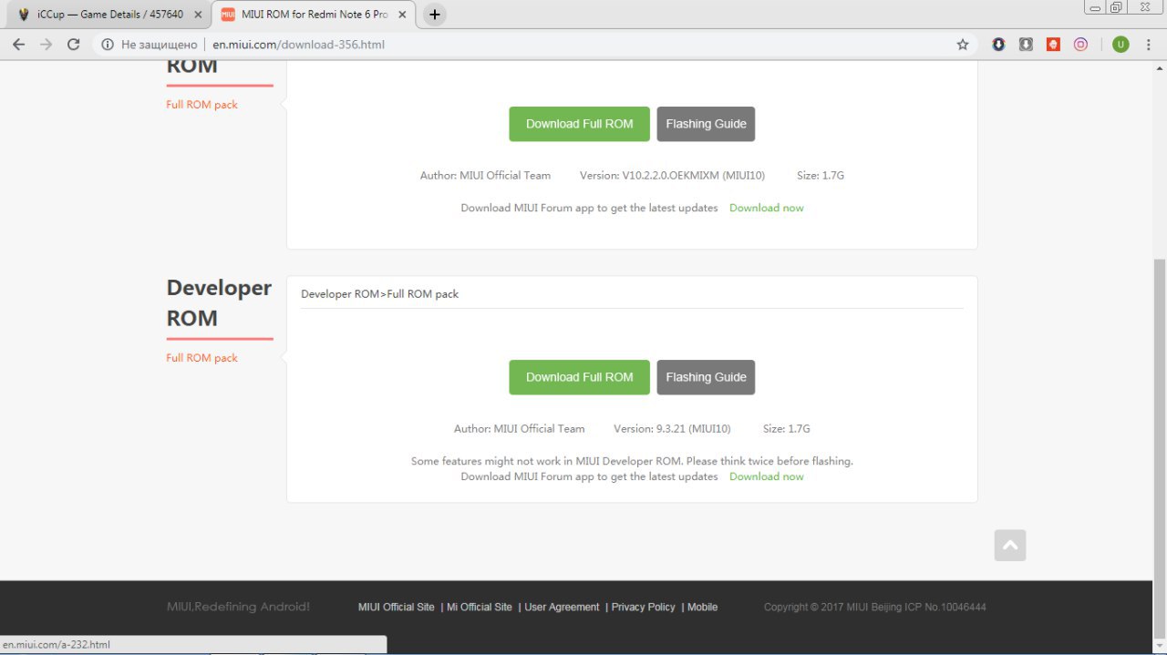Open the black shield extension icon
This screenshot has height=655, width=1167.
point(998,44)
